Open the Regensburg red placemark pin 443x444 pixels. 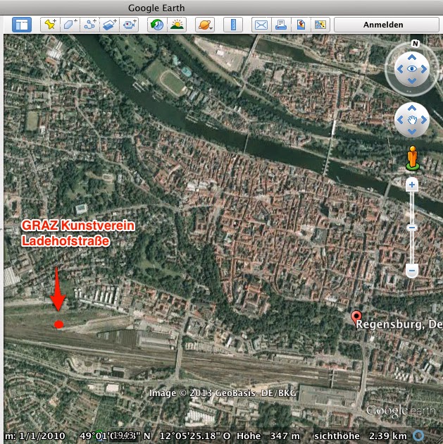(356, 317)
